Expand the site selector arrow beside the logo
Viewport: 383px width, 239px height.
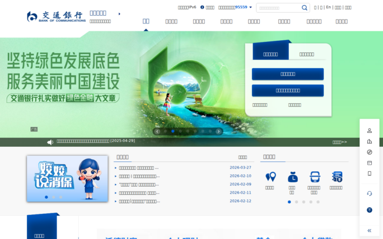click(119, 13)
